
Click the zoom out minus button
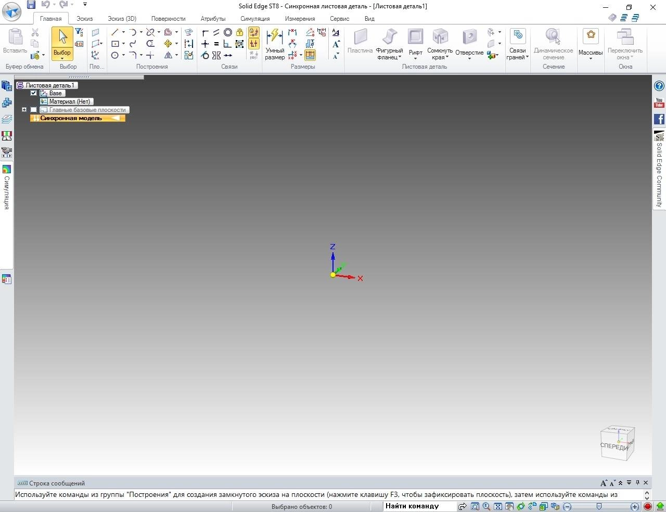click(x=567, y=506)
